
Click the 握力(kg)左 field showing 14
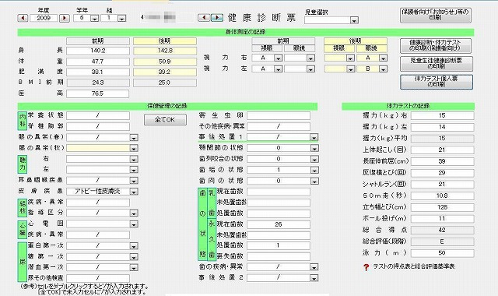click(x=443, y=127)
